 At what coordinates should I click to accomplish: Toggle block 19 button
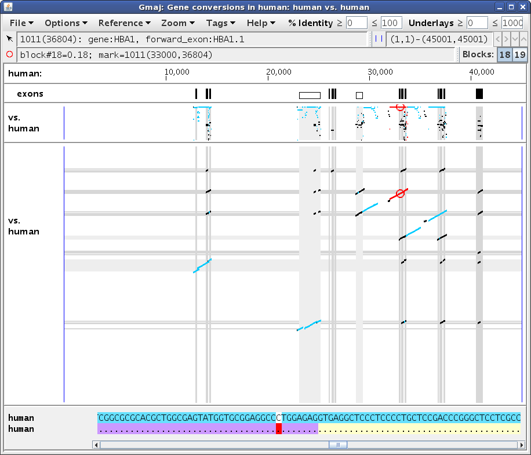(x=520, y=54)
